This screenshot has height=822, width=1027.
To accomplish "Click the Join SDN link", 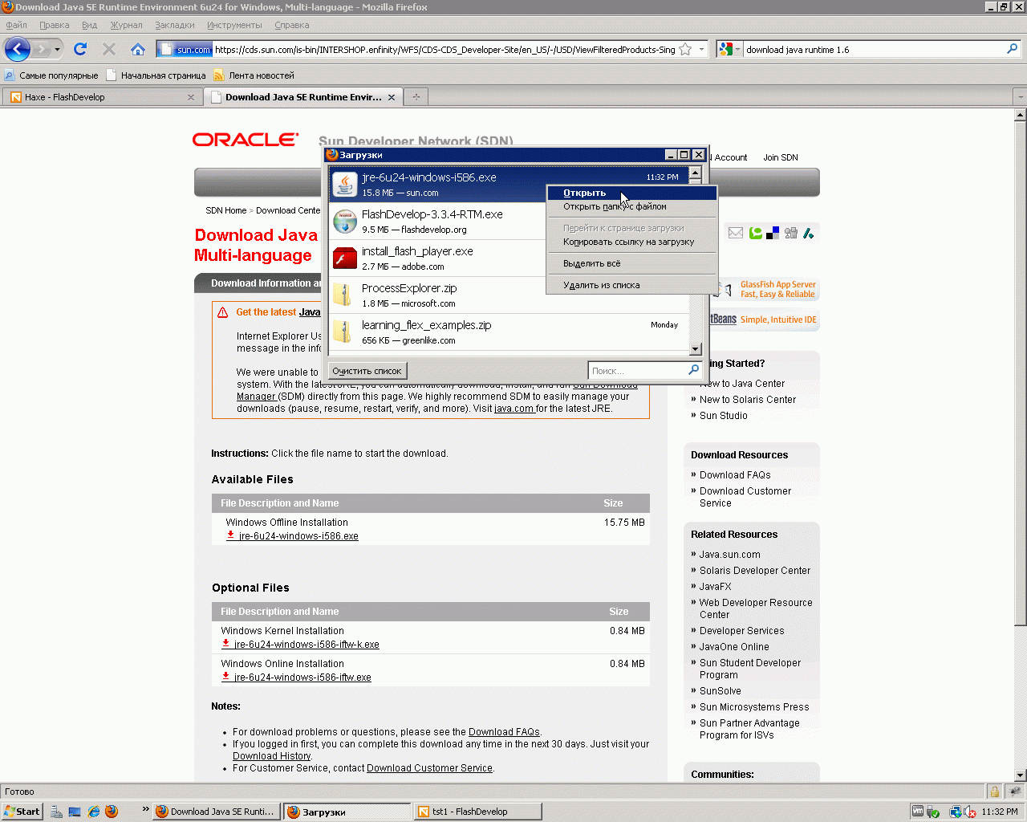I will click(781, 157).
